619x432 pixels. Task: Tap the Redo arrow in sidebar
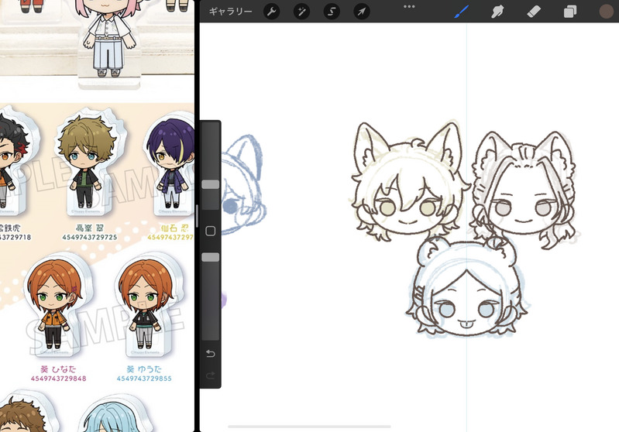click(x=211, y=375)
